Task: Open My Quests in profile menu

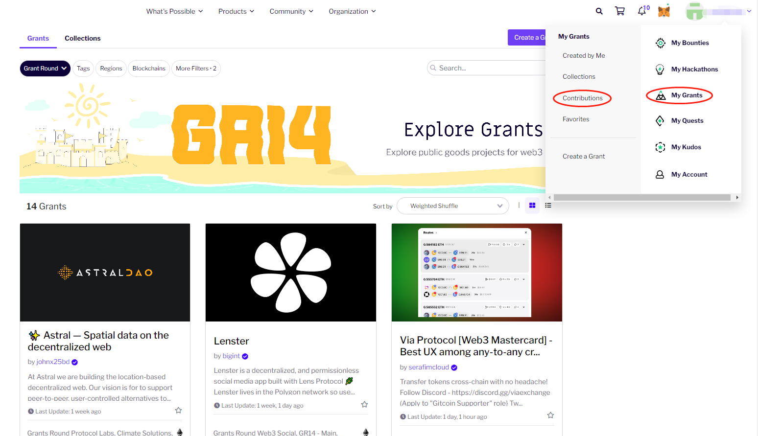Action: (x=687, y=121)
